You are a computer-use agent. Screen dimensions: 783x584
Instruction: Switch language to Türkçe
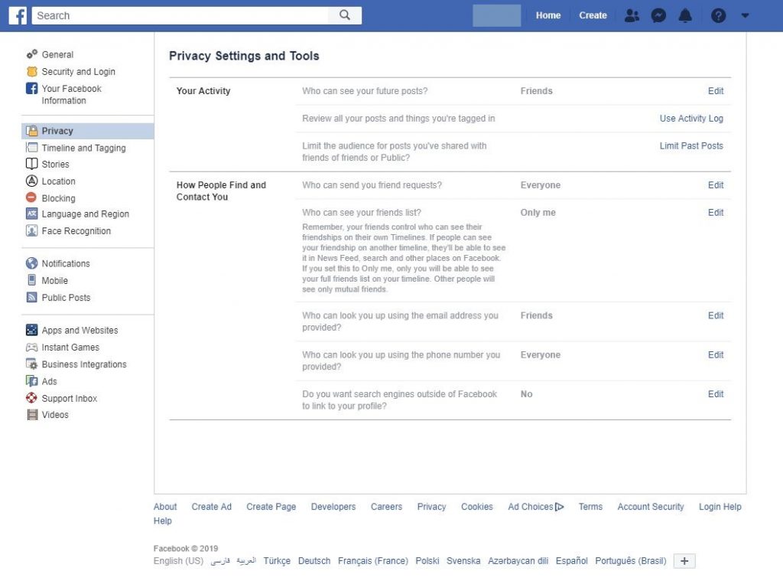(277, 561)
